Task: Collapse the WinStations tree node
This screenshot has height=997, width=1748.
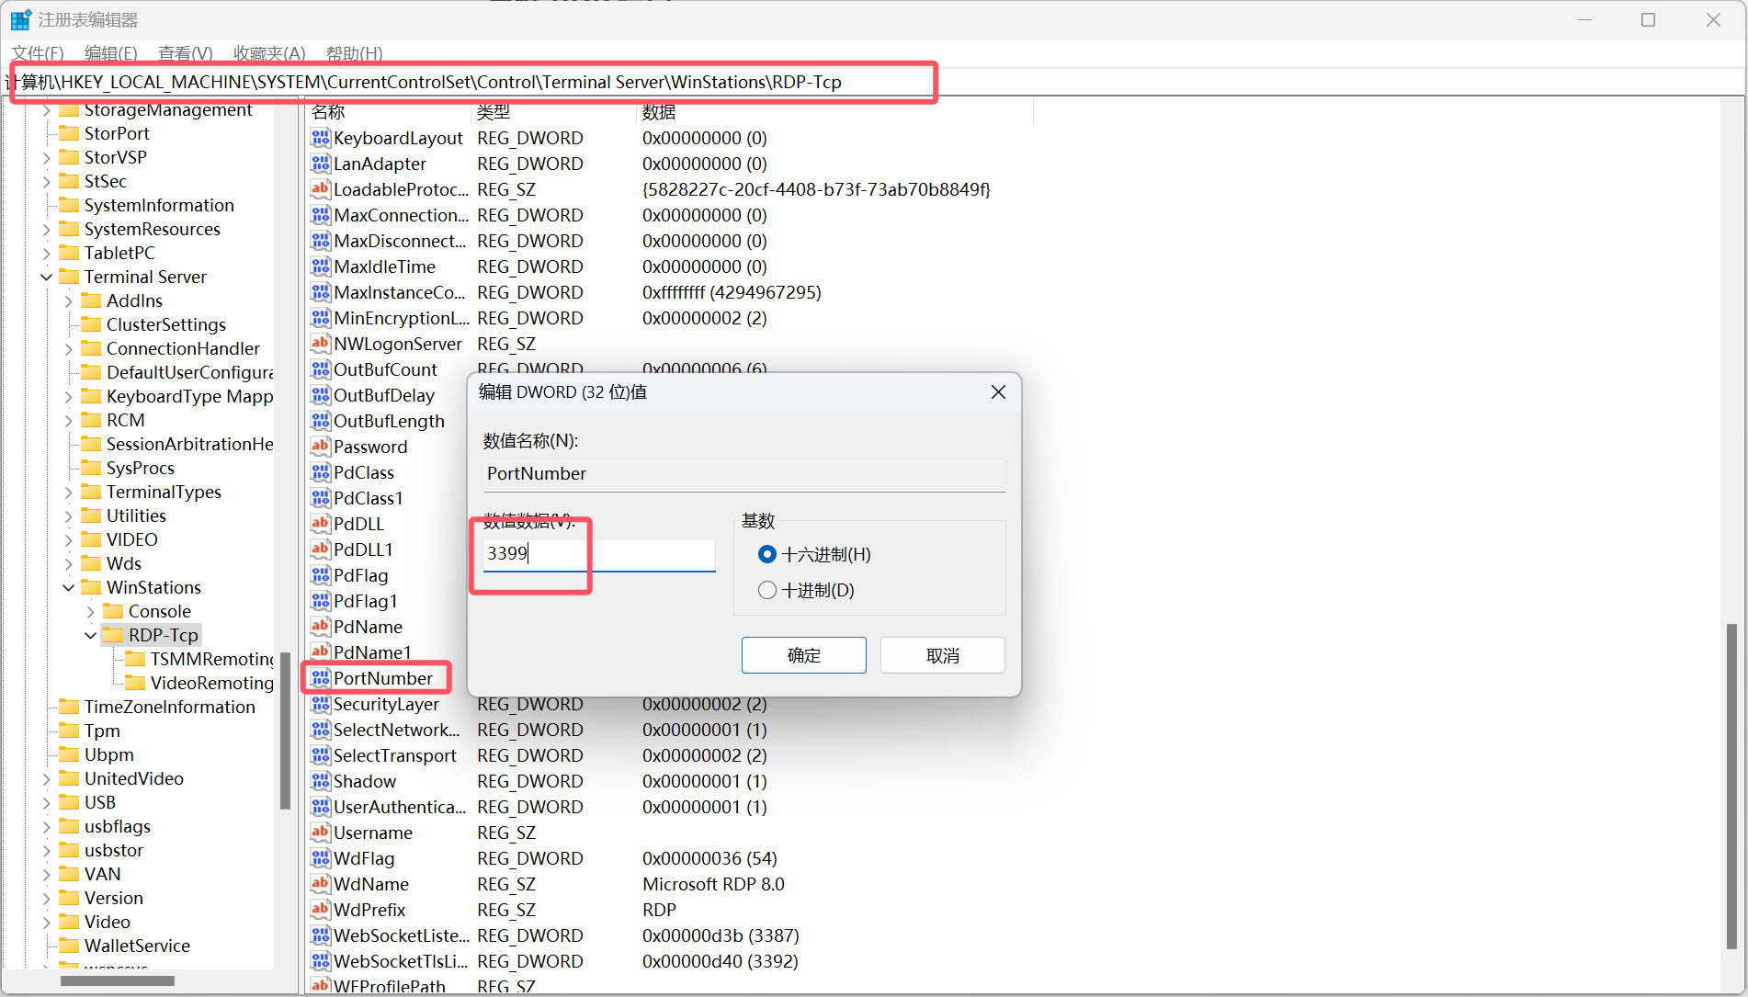Action: (69, 587)
